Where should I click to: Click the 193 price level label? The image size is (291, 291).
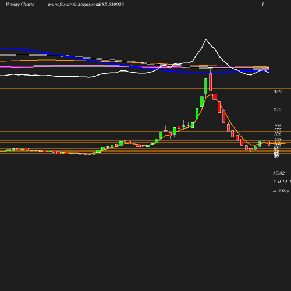(x=278, y=126)
